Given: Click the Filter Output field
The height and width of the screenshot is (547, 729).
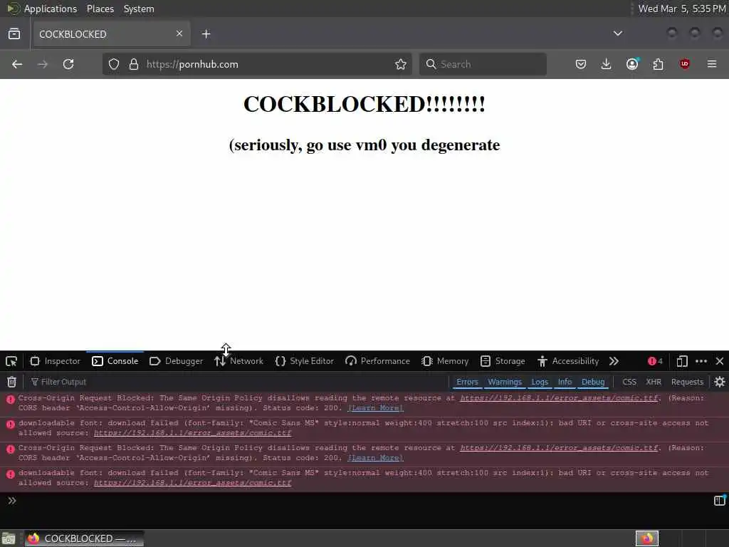Looking at the screenshot, I should (x=235, y=382).
